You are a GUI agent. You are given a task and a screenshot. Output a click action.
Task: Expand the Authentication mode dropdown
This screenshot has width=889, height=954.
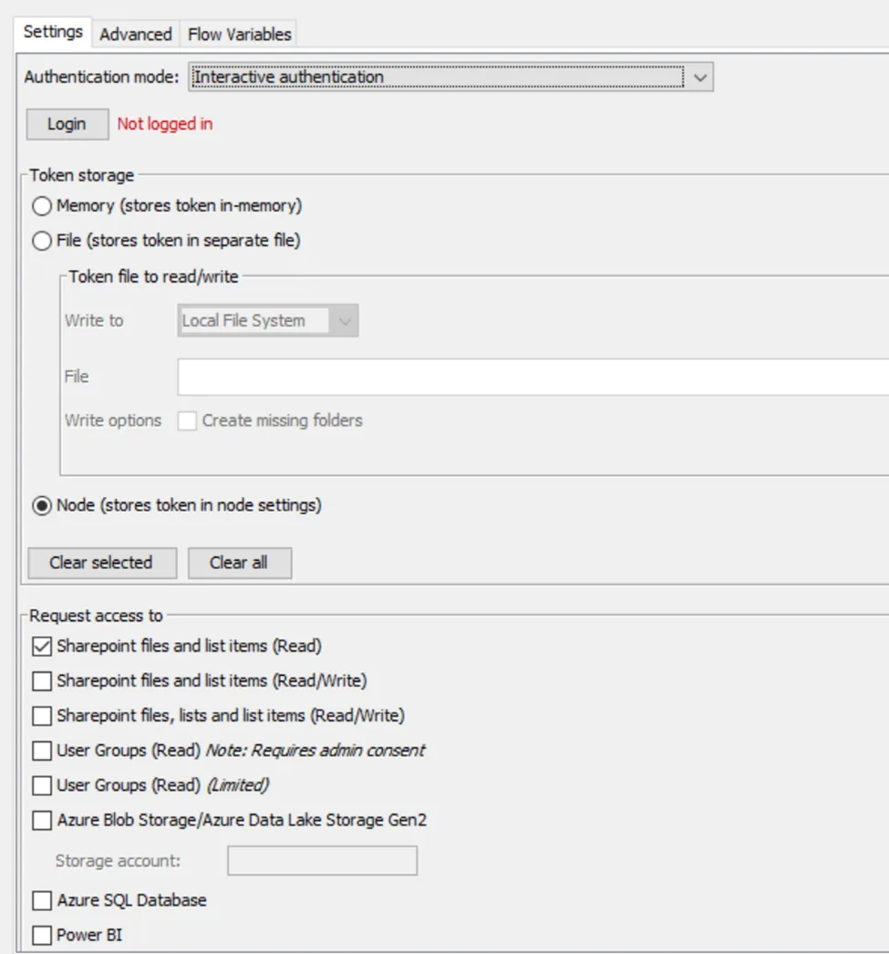click(x=699, y=78)
